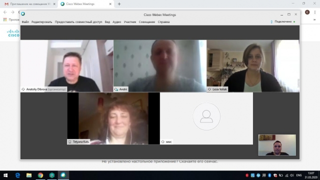
Task: Select the ммс participant avatar tile
Action: coord(206,118)
